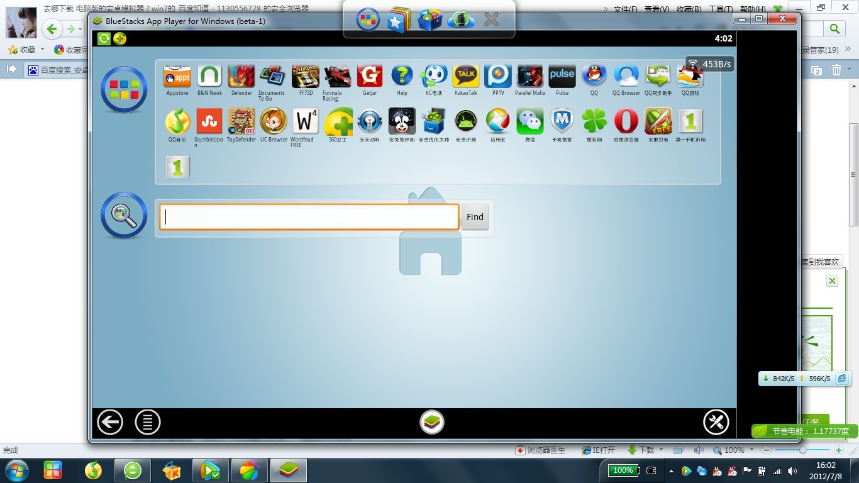Click the cloud phone sync icon in dock

[461, 20]
